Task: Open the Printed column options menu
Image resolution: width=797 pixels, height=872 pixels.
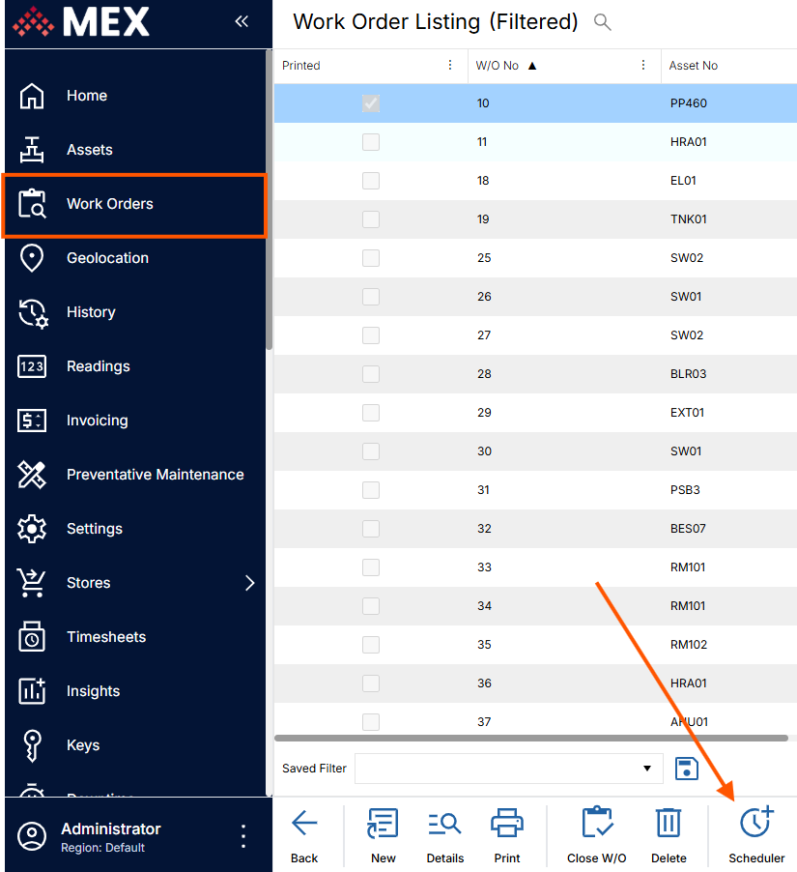Action: pos(450,66)
